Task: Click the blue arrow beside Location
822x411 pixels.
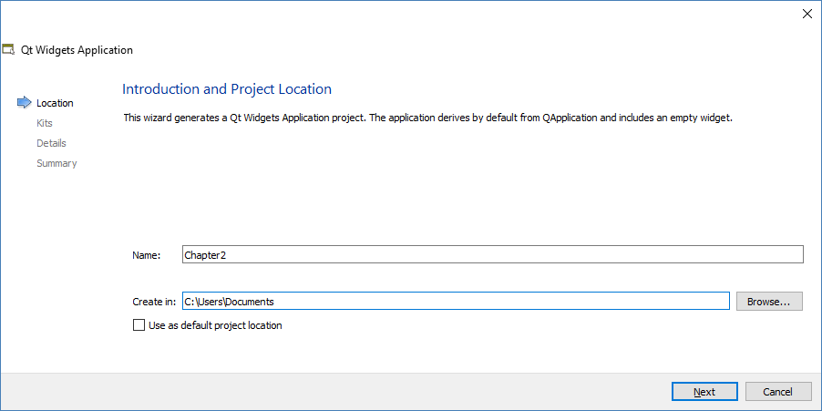Action: 24,103
